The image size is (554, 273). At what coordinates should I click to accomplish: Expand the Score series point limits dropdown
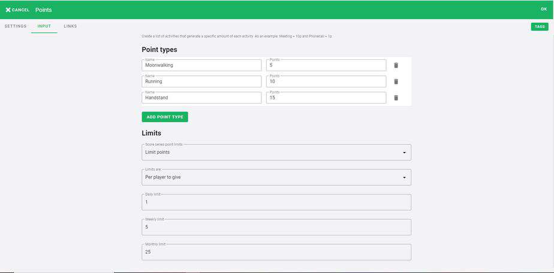tap(276, 153)
